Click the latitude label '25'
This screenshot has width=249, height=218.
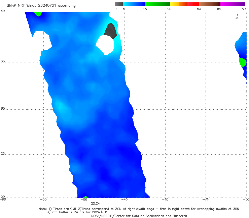click(x=3, y=153)
